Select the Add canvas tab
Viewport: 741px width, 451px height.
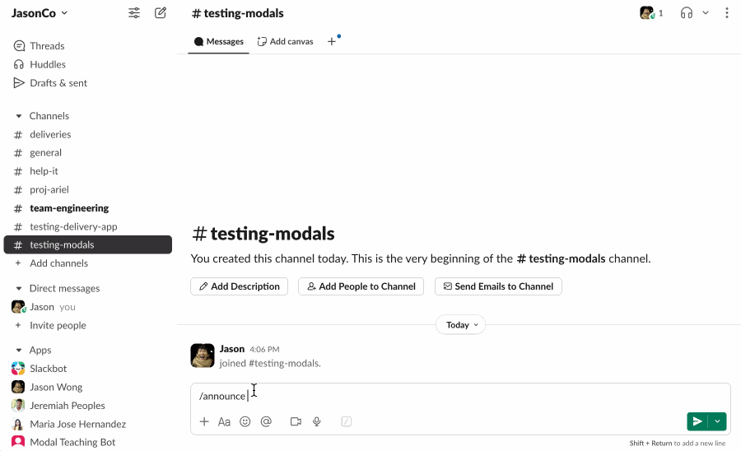[x=286, y=41]
